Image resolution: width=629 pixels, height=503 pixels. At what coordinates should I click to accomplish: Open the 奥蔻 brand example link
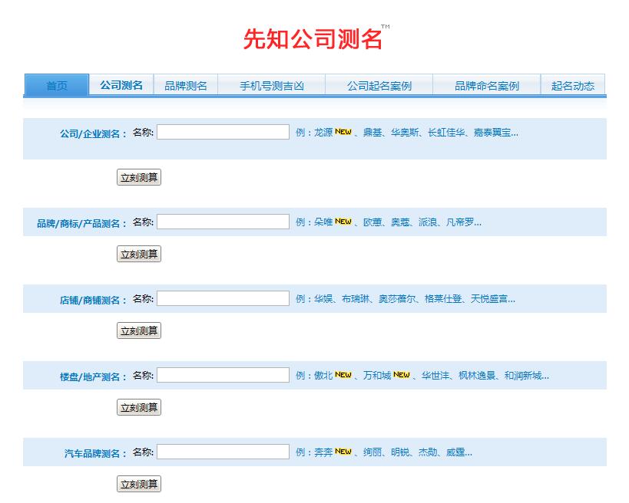pyautogui.click(x=400, y=222)
